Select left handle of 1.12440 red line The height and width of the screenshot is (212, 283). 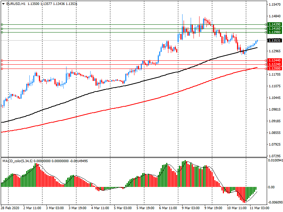(x=2, y=60)
